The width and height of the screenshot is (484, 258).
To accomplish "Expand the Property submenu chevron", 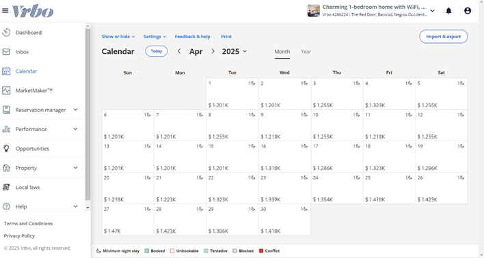I will click(75, 168).
